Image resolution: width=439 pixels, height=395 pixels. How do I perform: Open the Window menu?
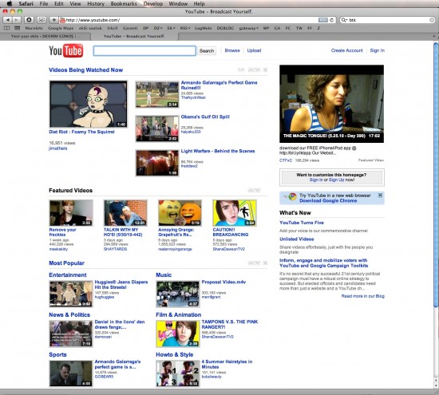(x=178, y=4)
